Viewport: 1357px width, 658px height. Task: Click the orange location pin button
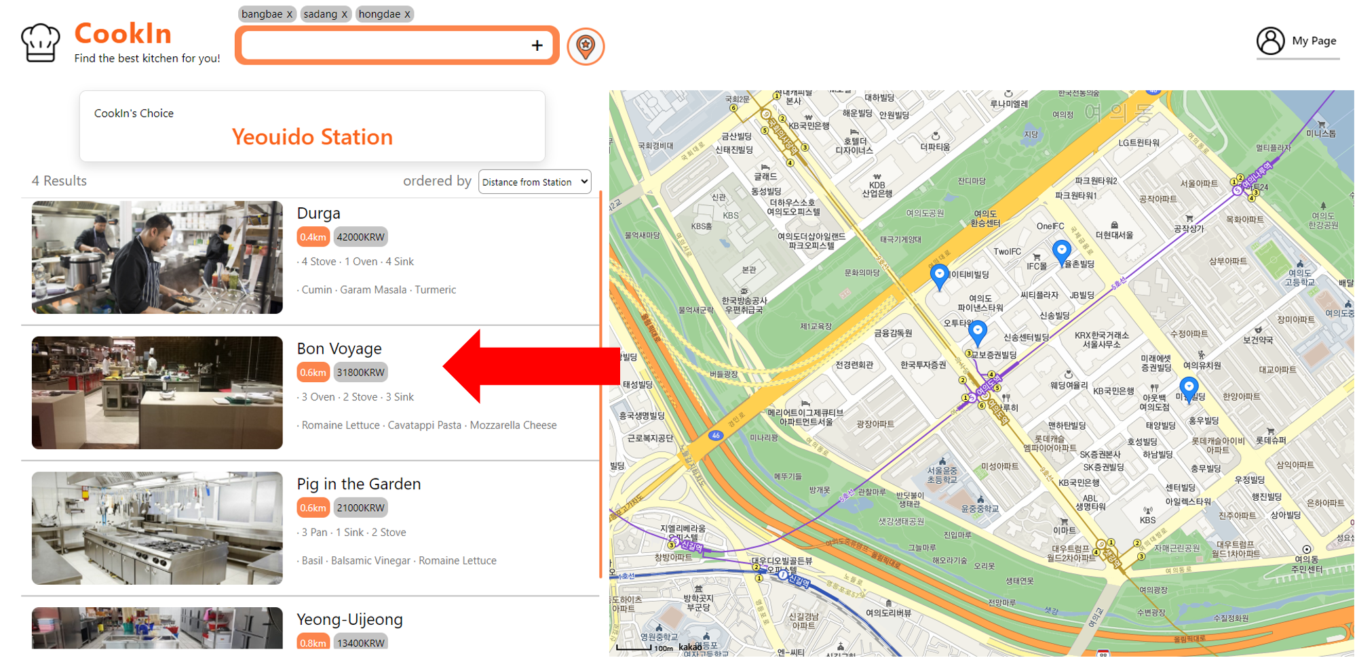pos(586,46)
